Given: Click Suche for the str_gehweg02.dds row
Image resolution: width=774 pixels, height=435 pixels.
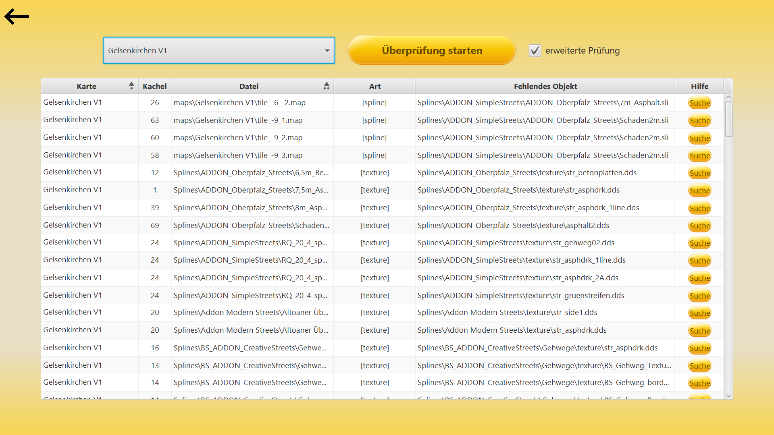Looking at the screenshot, I should (x=699, y=243).
